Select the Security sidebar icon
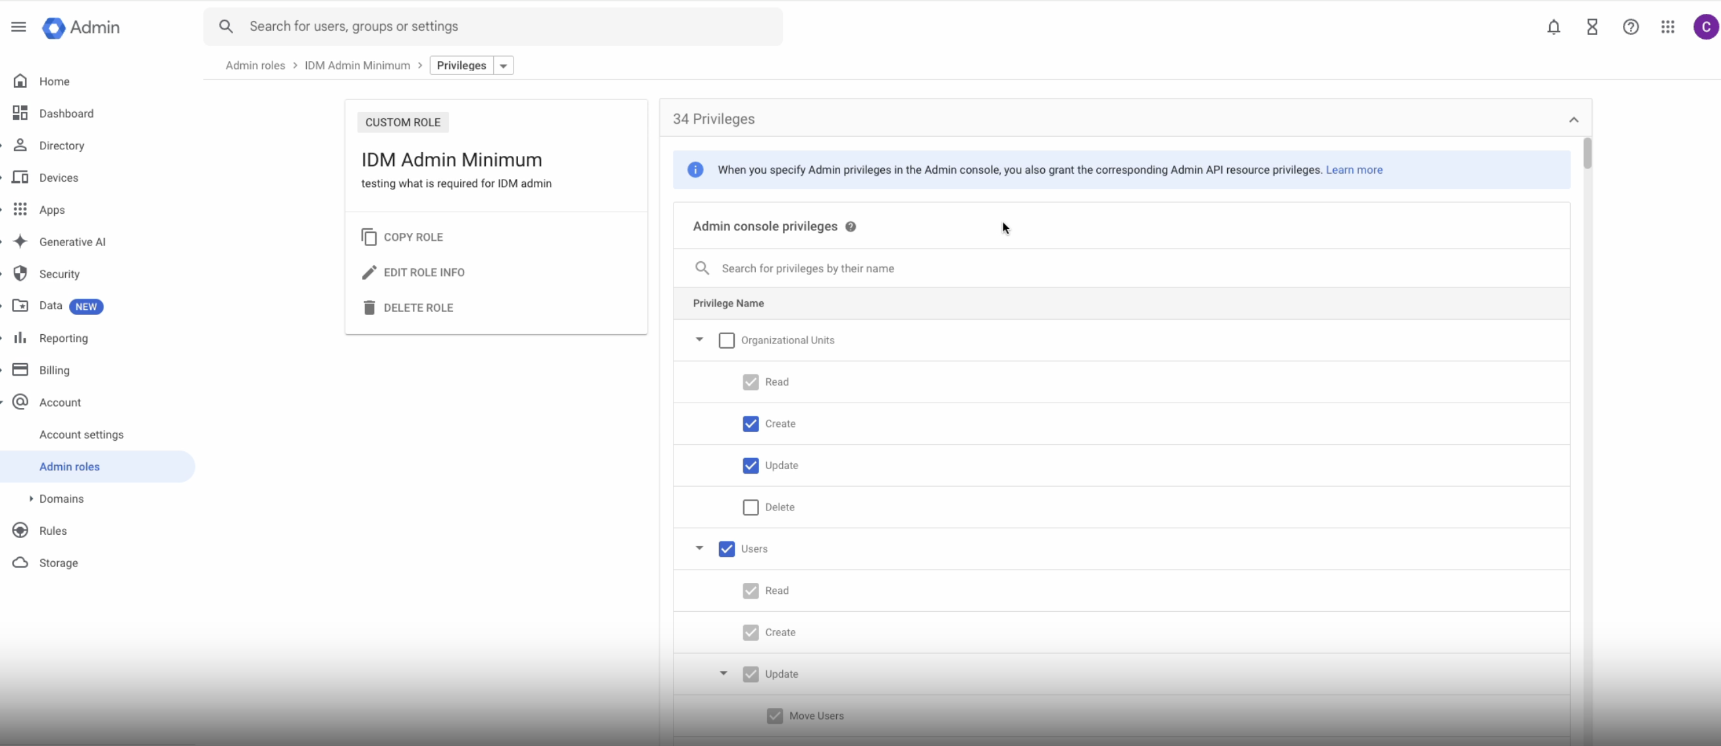The image size is (1721, 746). point(20,273)
